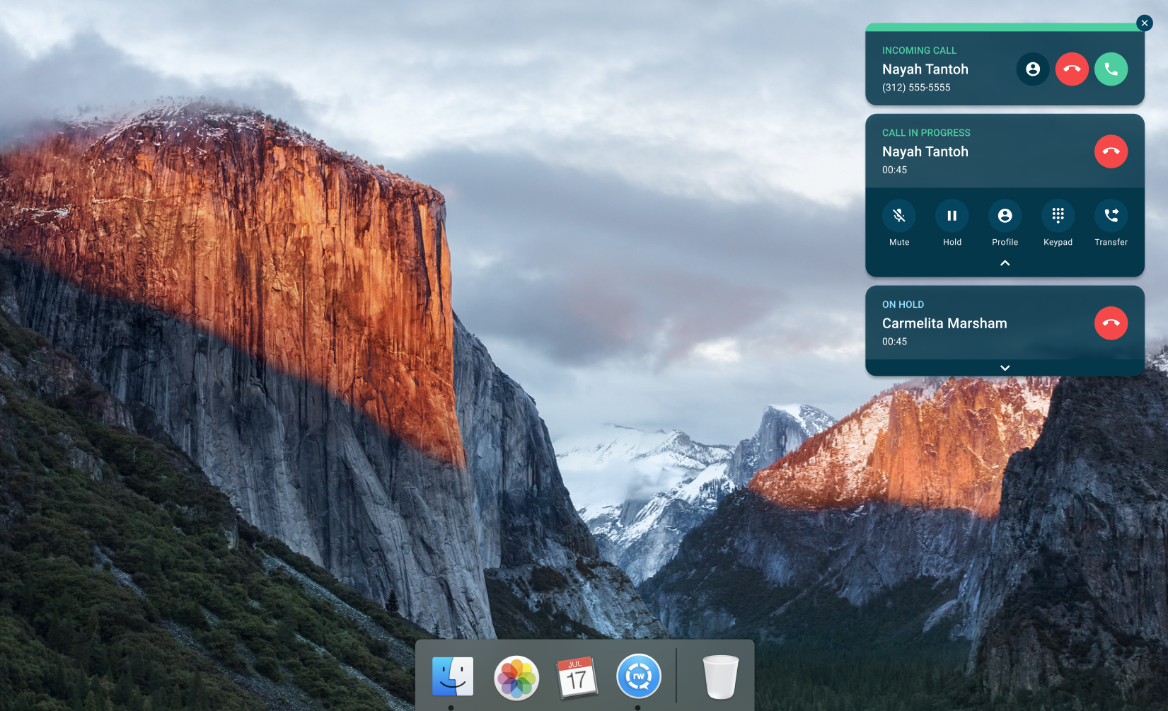Open the Keypad dial pad

1058,216
